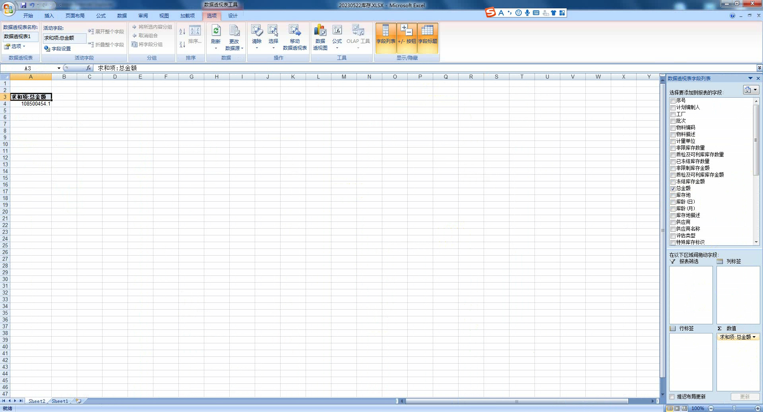Viewport: 763px width, 412px height.
Task: Click the 字段设置 button
Action: tap(58, 49)
